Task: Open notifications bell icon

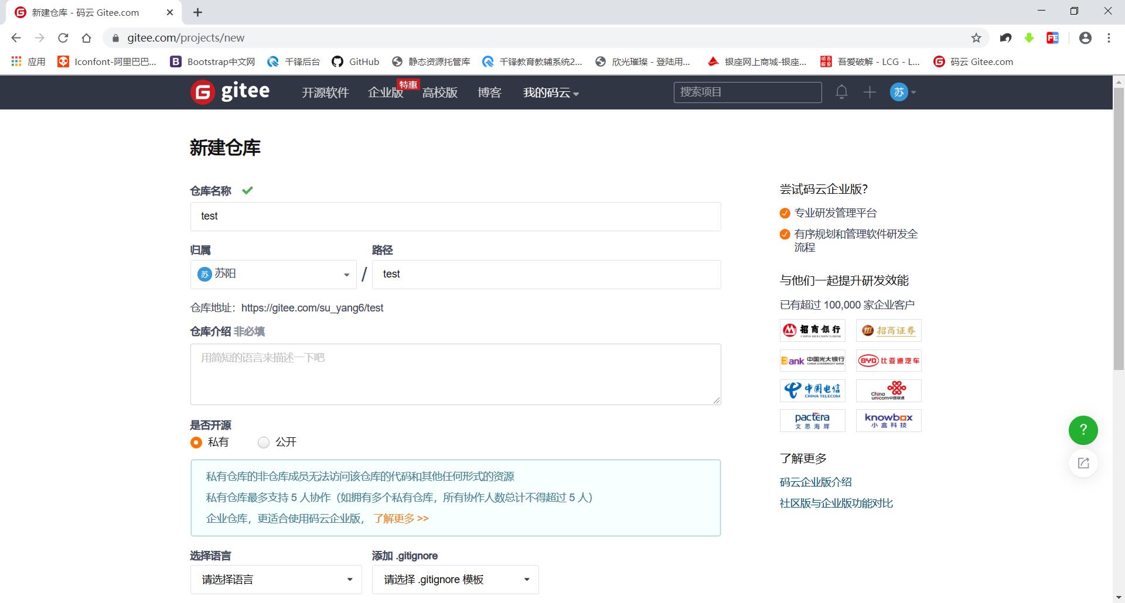Action: coord(841,92)
